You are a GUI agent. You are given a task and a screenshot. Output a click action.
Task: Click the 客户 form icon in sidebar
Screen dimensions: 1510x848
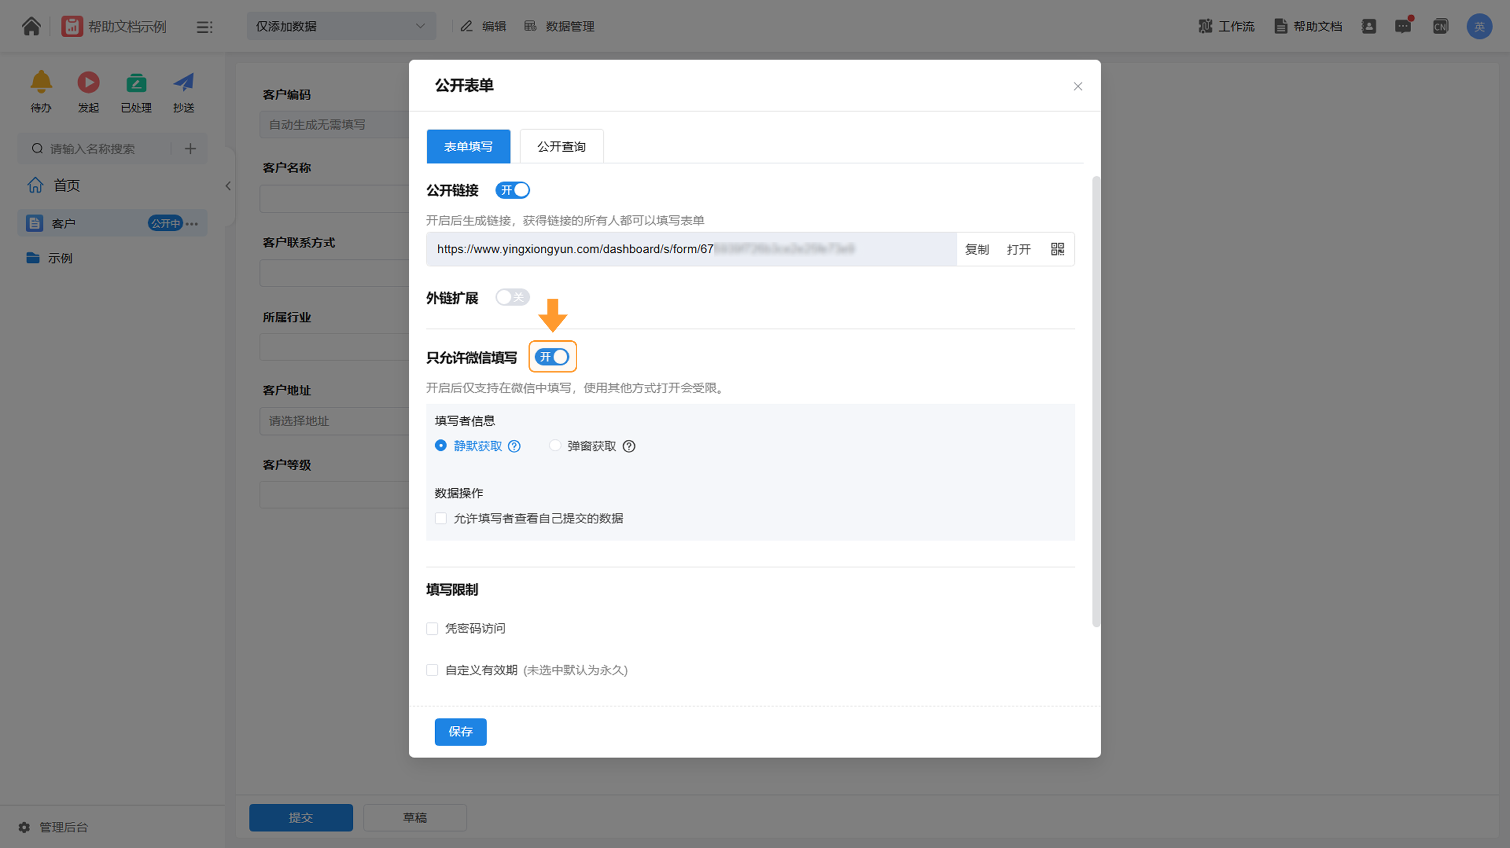click(35, 223)
